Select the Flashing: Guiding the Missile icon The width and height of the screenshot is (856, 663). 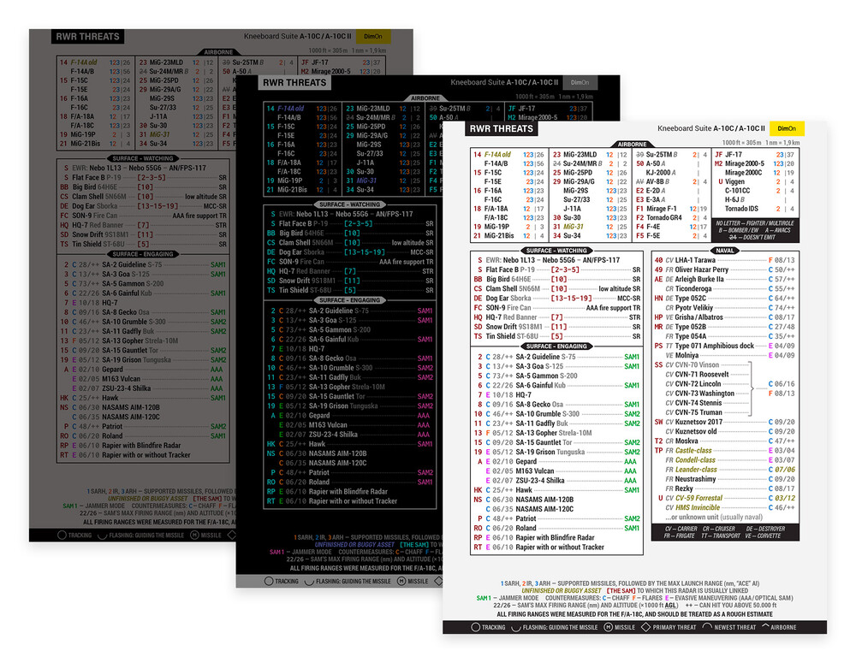[x=514, y=627]
